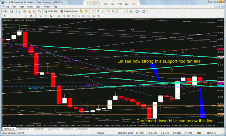
Task: Show the Market Watch window
Action: (20, 11)
